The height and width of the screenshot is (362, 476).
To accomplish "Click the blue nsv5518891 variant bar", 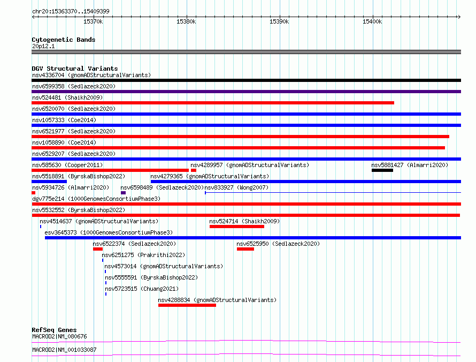I will click(49, 182).
